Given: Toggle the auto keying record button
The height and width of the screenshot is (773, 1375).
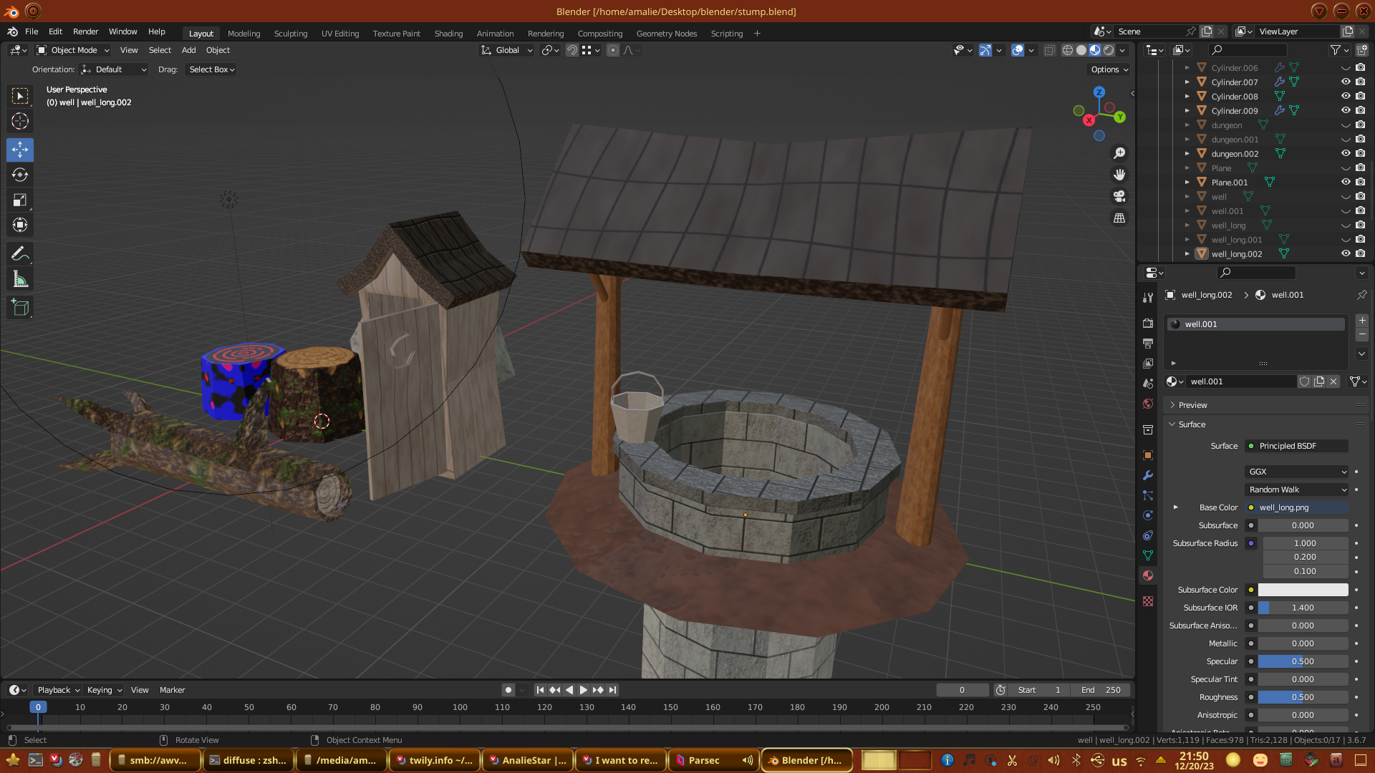Looking at the screenshot, I should pyautogui.click(x=508, y=690).
